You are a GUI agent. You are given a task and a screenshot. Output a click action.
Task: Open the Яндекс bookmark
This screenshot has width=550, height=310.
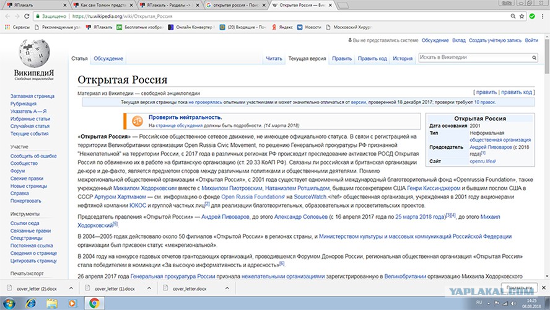pyautogui.click(x=282, y=27)
